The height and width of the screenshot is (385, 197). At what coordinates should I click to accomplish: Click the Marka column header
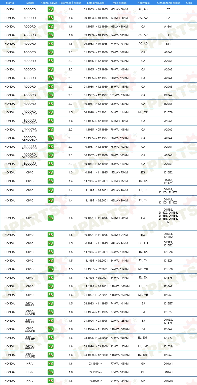(10, 3)
